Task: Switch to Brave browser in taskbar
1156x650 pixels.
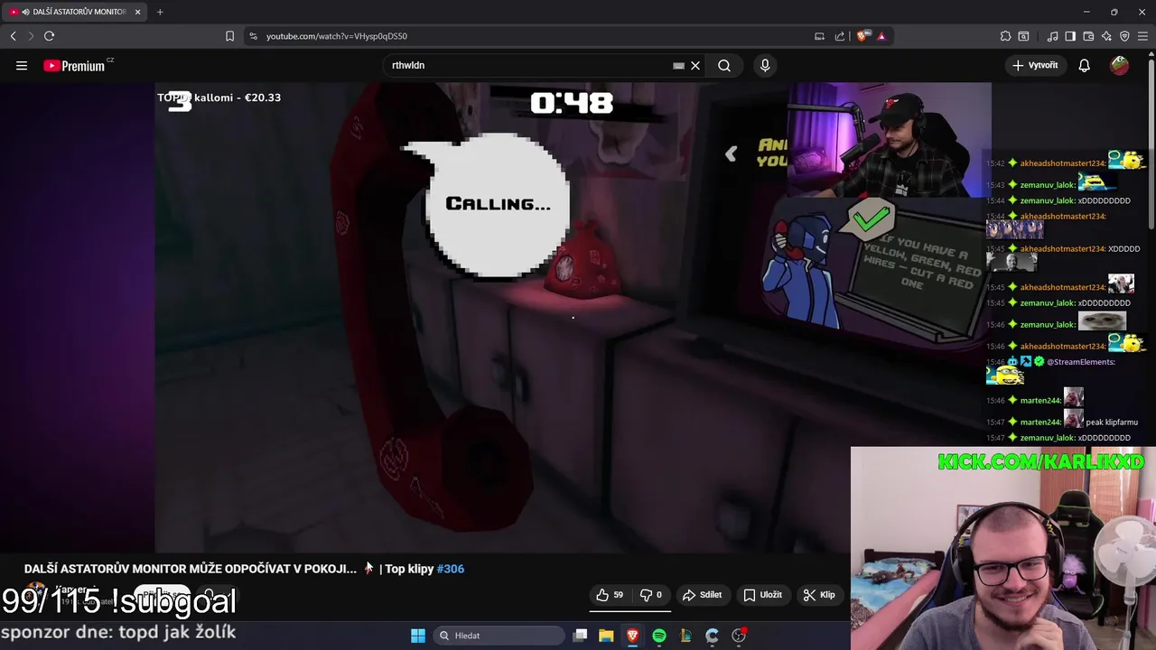Action: 632,636
